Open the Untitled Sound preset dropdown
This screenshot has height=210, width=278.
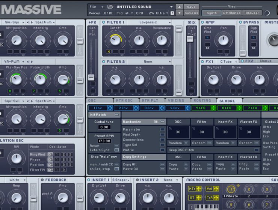point(145,7)
